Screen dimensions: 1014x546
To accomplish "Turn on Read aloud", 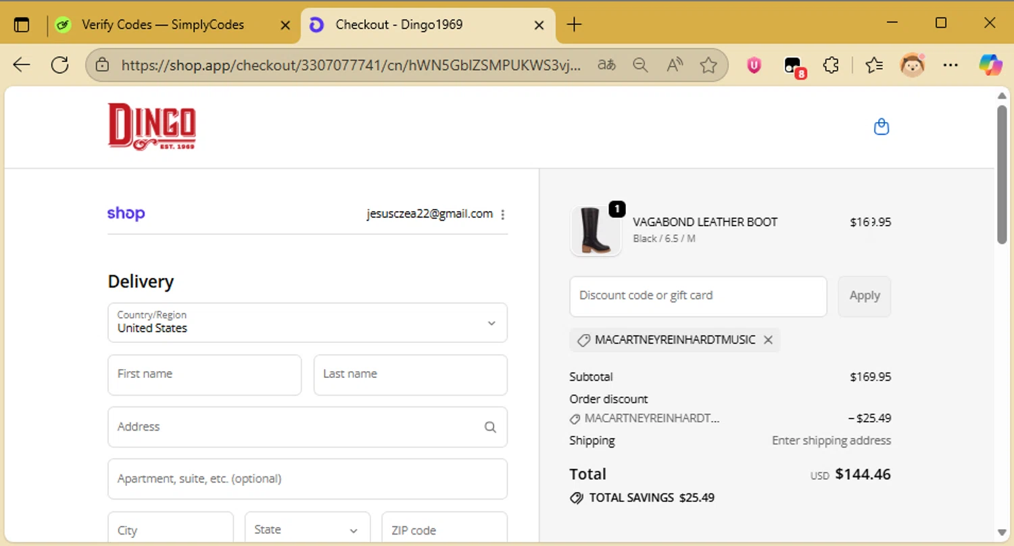I will 675,65.
